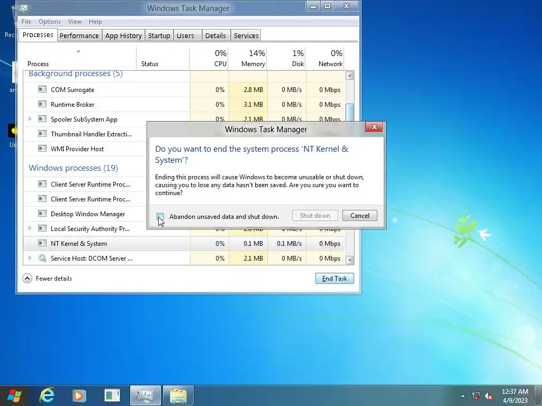Select the WMI Provider Host row
This screenshot has height=406, width=542.
coord(85,149)
